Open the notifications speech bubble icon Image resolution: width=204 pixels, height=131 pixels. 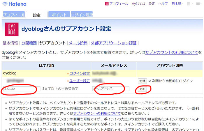198,4
